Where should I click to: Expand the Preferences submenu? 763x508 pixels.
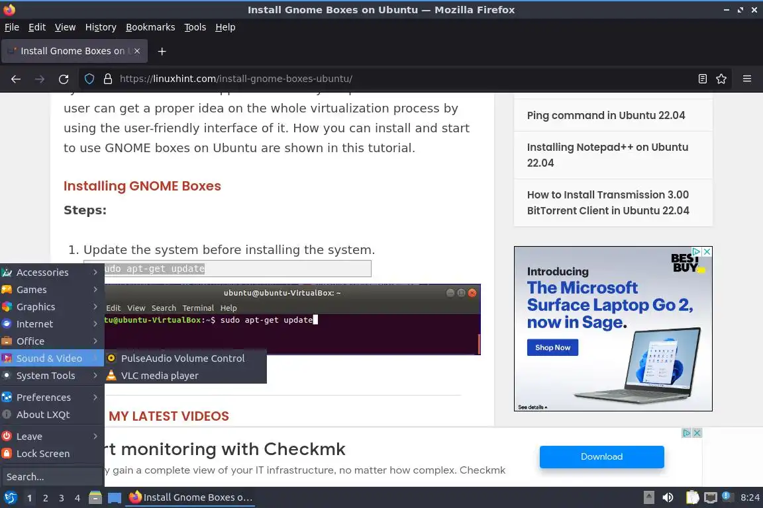coord(52,397)
